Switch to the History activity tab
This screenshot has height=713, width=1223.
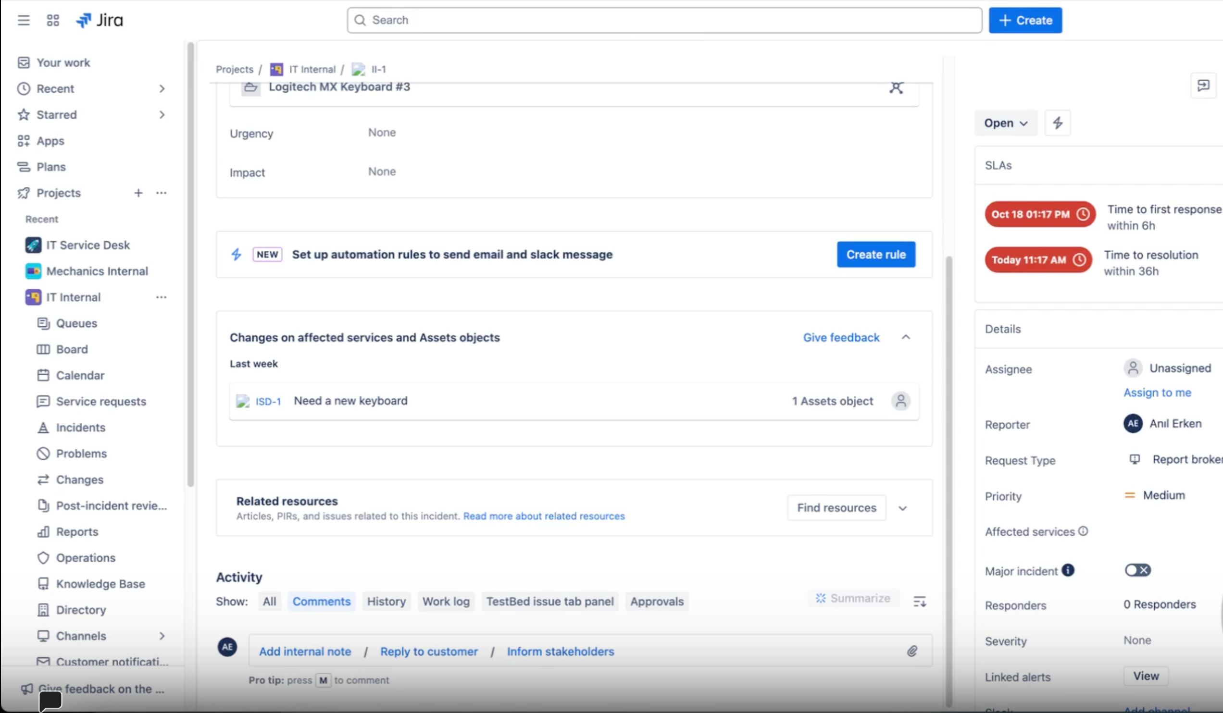[x=387, y=601]
